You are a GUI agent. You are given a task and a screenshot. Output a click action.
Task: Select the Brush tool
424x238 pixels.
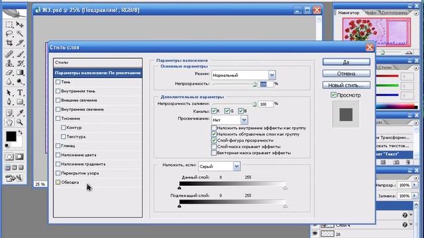click(x=20, y=54)
